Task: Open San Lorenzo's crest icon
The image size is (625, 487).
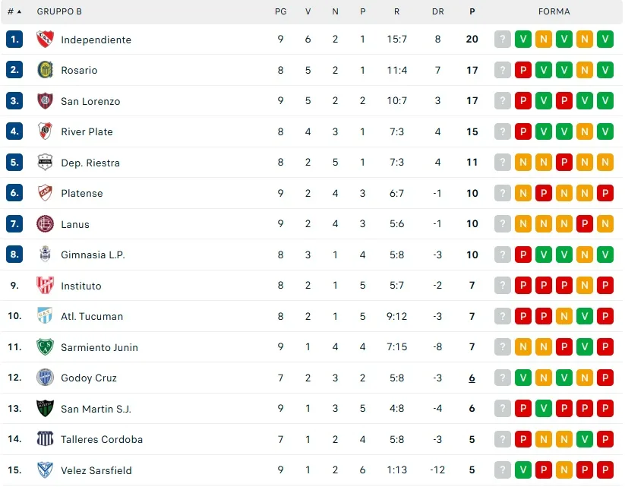Action: pyautogui.click(x=45, y=101)
